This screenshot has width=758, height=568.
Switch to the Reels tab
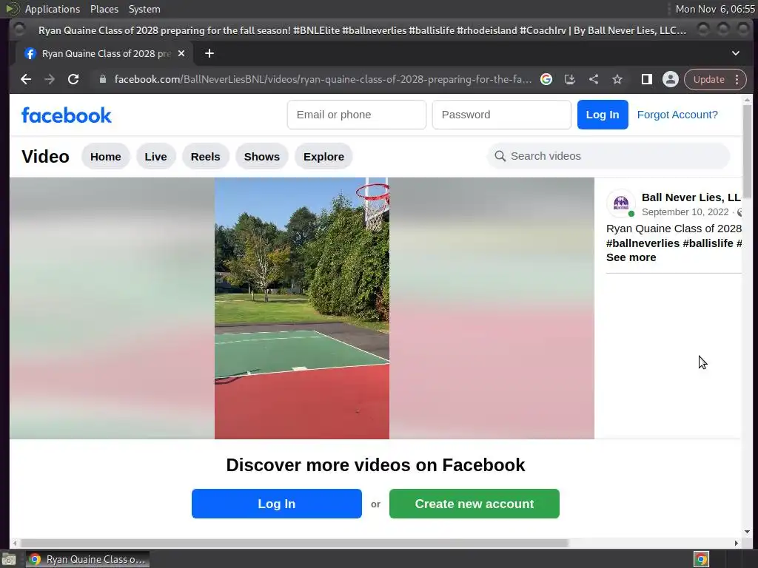coord(206,157)
